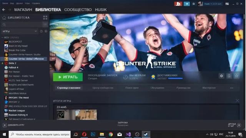Add the game to favorites via star icon
This screenshot has width=246, height=138.
pos(237,76)
